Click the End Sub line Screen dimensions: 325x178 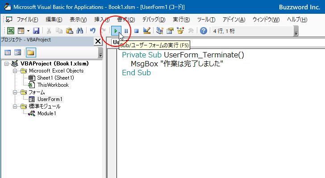click(x=137, y=73)
